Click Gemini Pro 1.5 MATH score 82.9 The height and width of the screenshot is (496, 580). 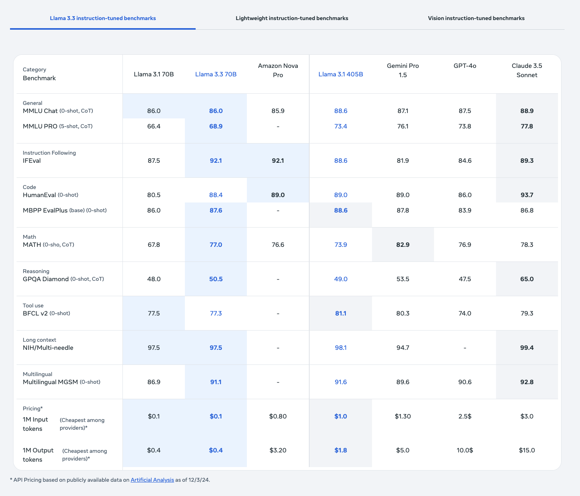click(x=402, y=245)
